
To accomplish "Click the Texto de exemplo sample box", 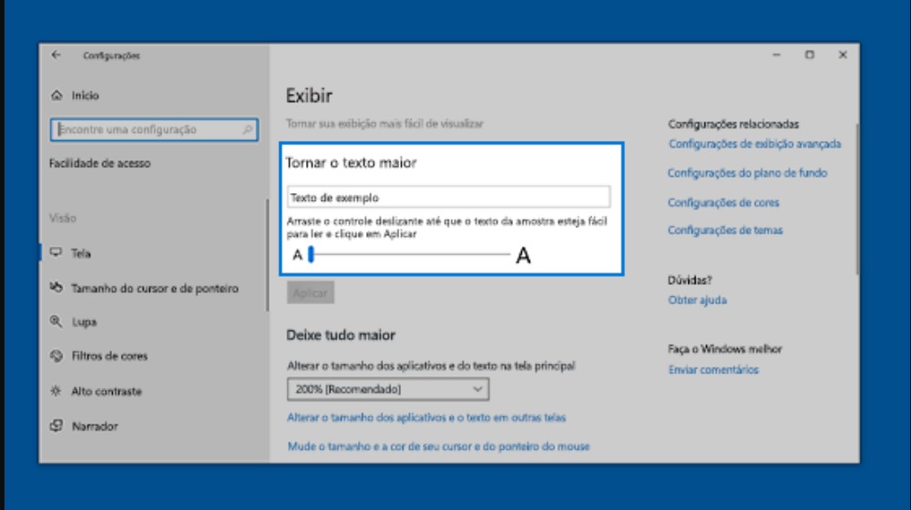I will [448, 198].
